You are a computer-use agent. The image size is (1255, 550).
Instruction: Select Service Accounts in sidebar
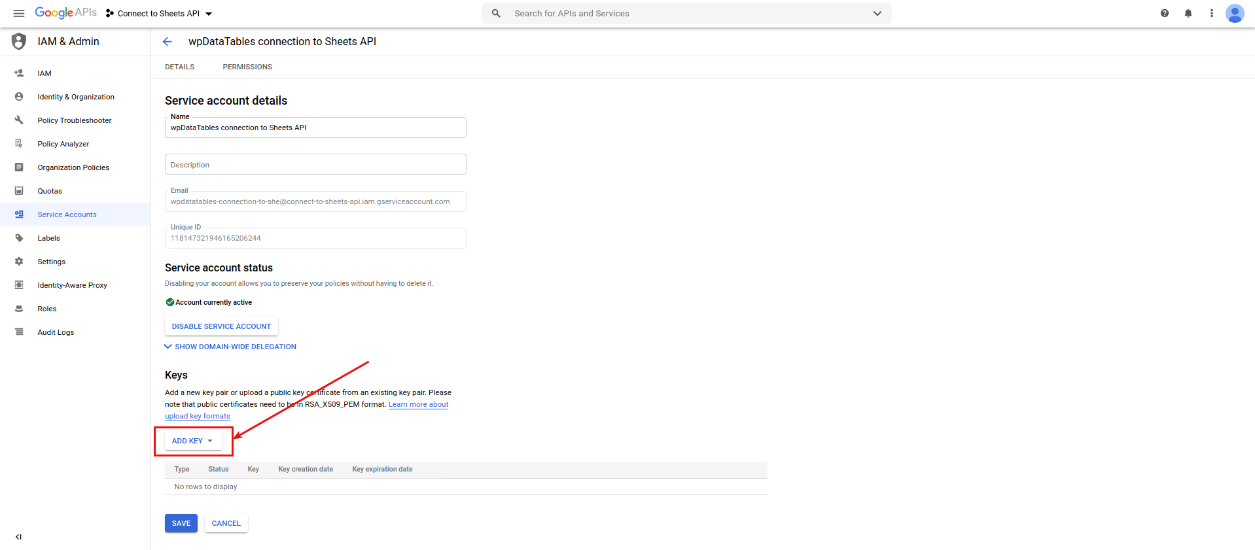pos(67,215)
